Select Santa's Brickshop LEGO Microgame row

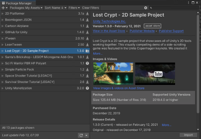tap(45, 57)
